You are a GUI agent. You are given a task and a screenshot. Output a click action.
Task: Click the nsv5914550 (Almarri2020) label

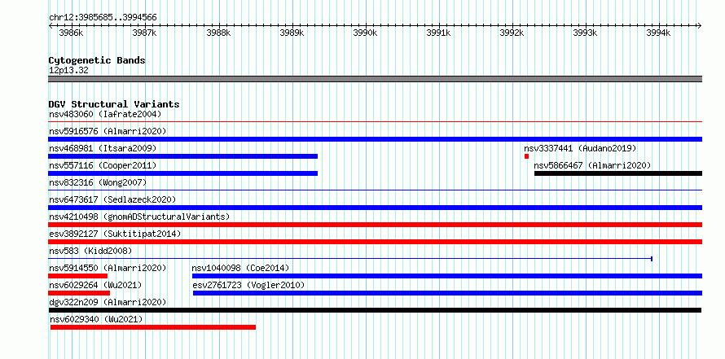108,268
